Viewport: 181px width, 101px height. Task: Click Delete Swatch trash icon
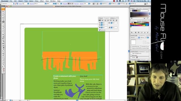point(148,33)
